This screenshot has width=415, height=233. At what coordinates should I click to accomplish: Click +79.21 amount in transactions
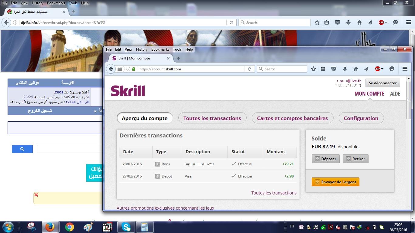(288, 164)
